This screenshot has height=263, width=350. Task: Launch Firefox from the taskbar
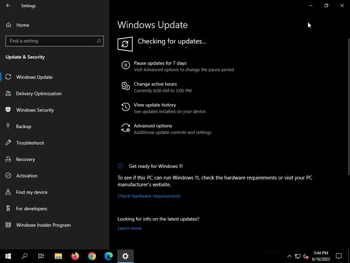(x=75, y=256)
